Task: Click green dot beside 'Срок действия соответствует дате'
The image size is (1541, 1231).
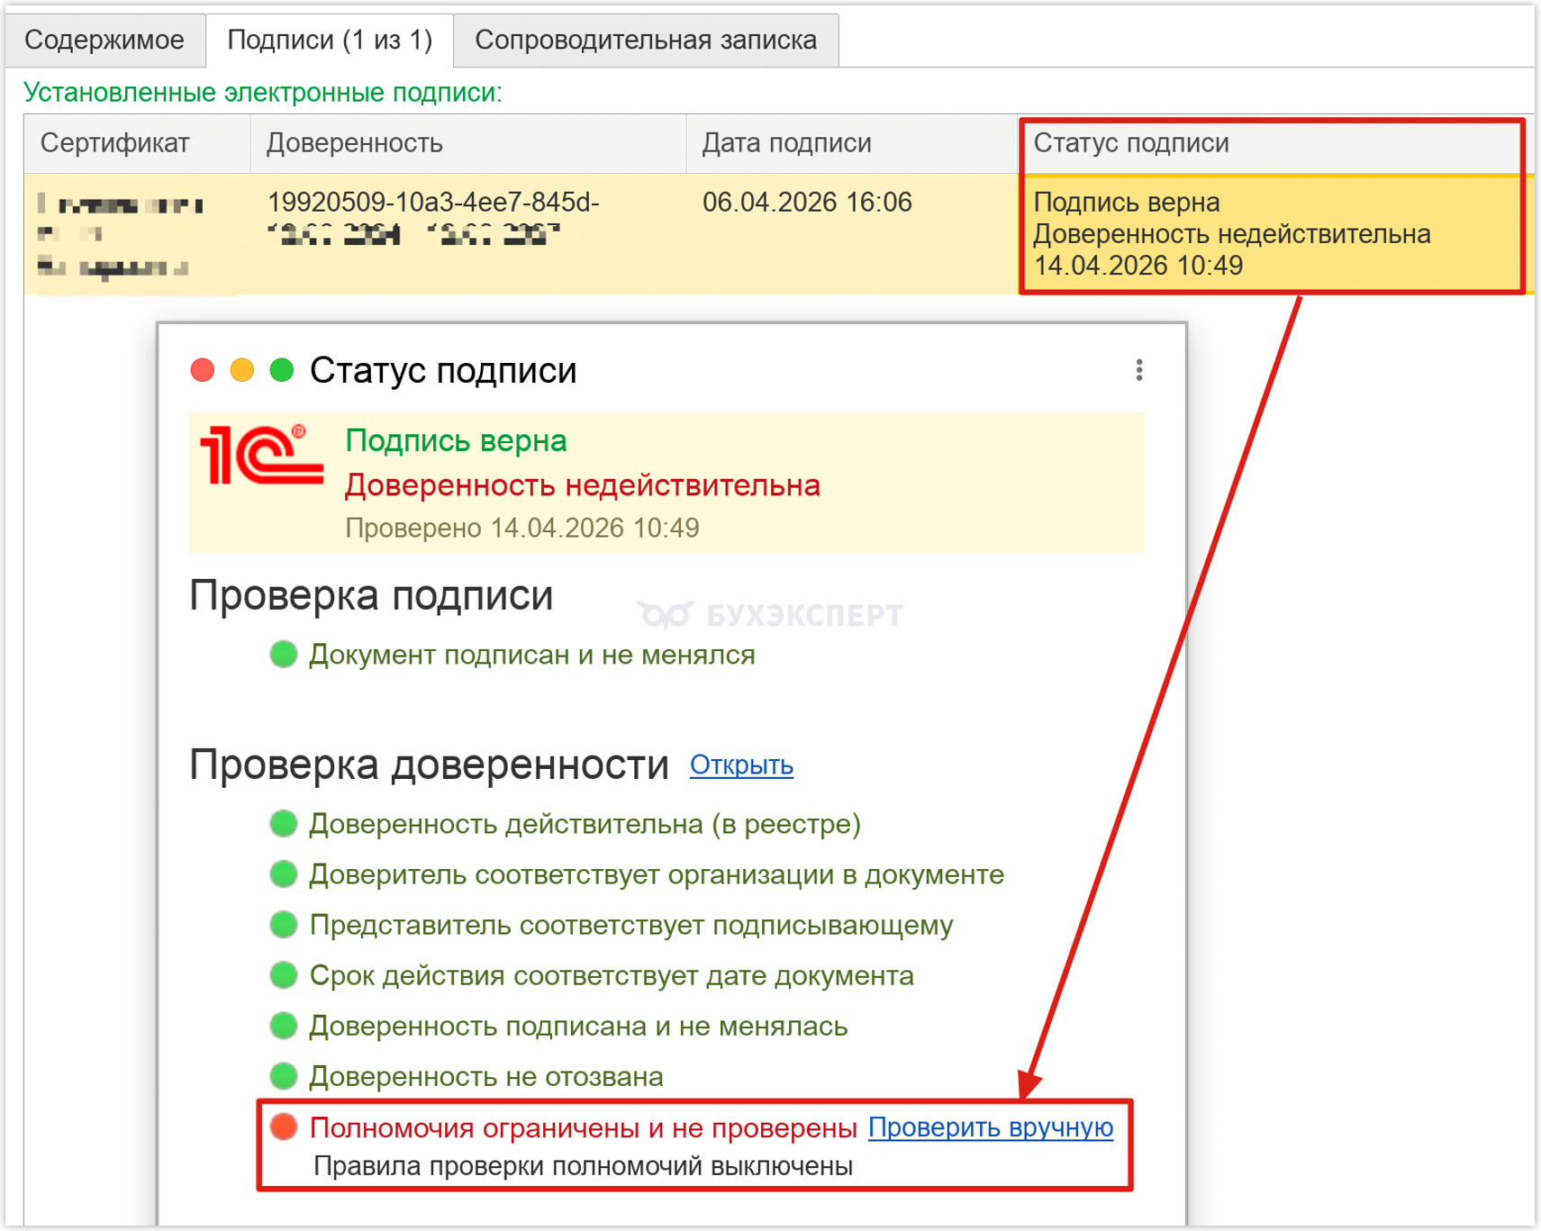Action: click(x=284, y=975)
